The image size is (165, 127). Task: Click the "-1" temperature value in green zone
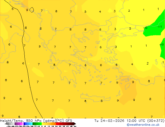pos(160,27)
